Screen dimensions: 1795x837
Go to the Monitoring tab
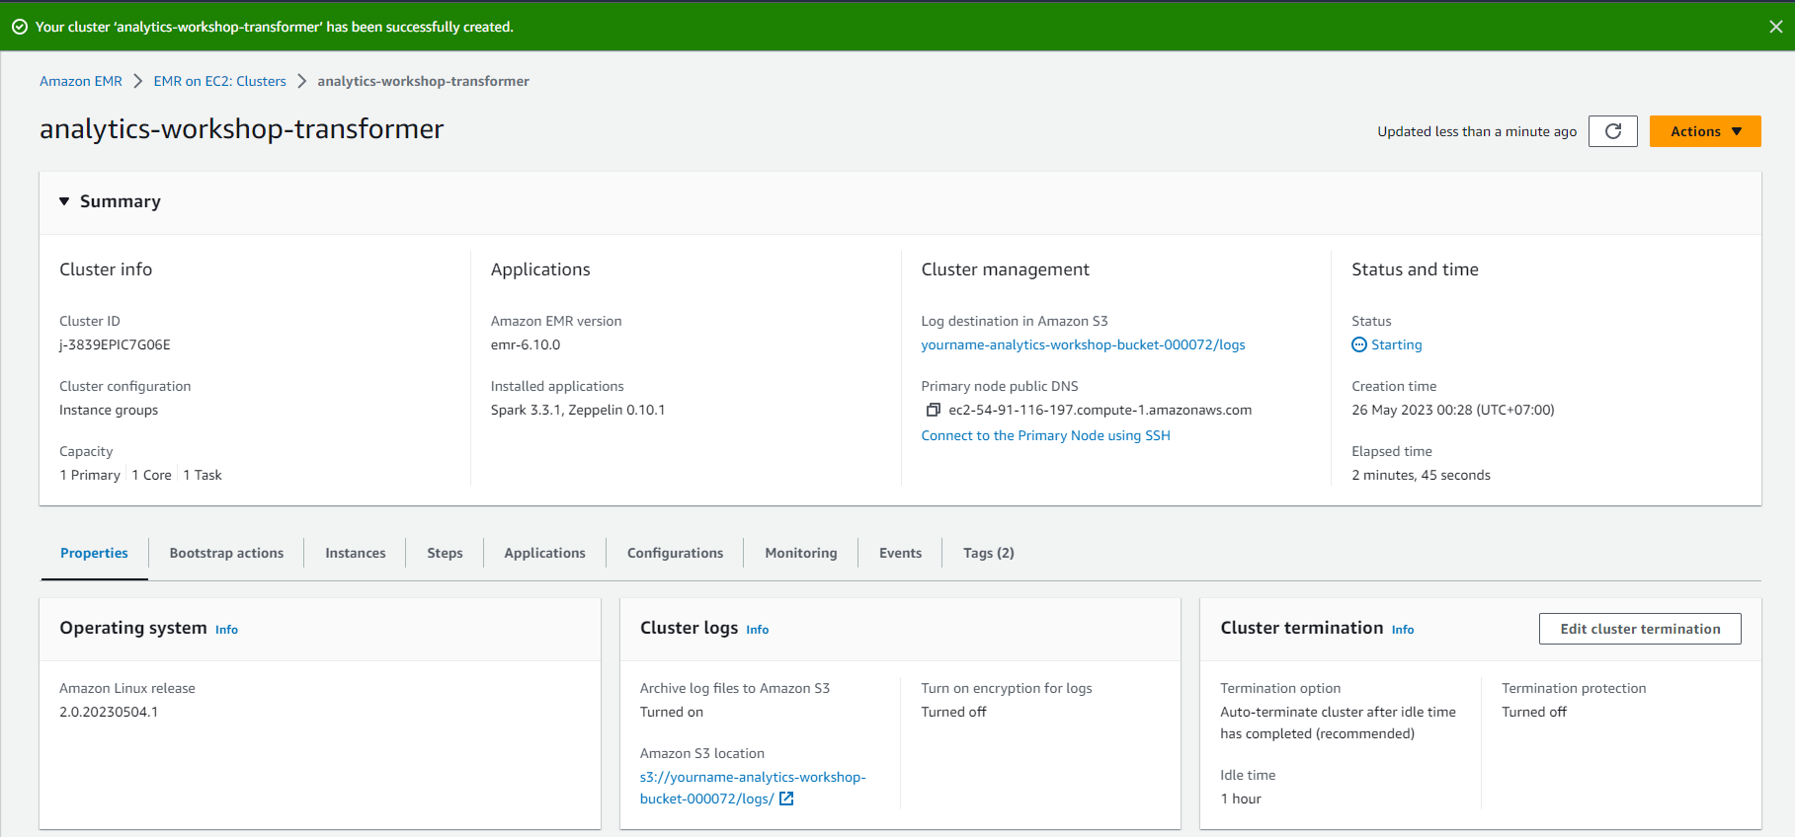800,553
